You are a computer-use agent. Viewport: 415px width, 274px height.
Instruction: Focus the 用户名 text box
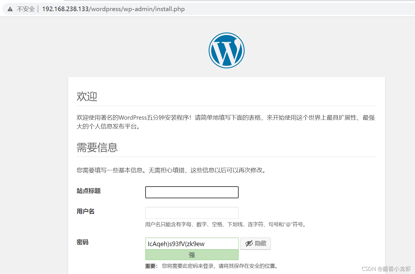coord(192,213)
